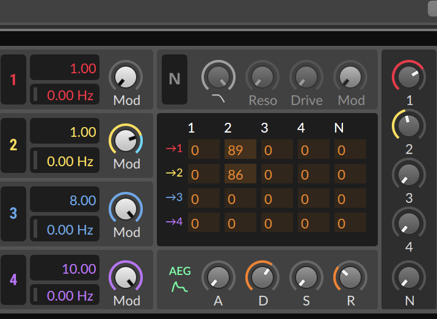Click the filter Drive knob
Viewport: 437px width, 319px height.
pos(306,76)
